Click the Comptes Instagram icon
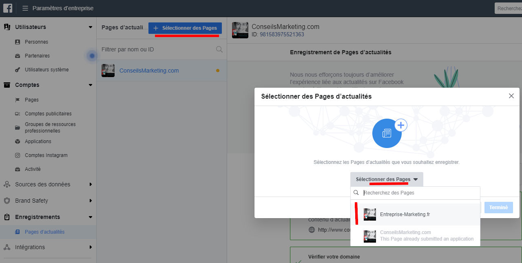522x263 pixels. 18,155
